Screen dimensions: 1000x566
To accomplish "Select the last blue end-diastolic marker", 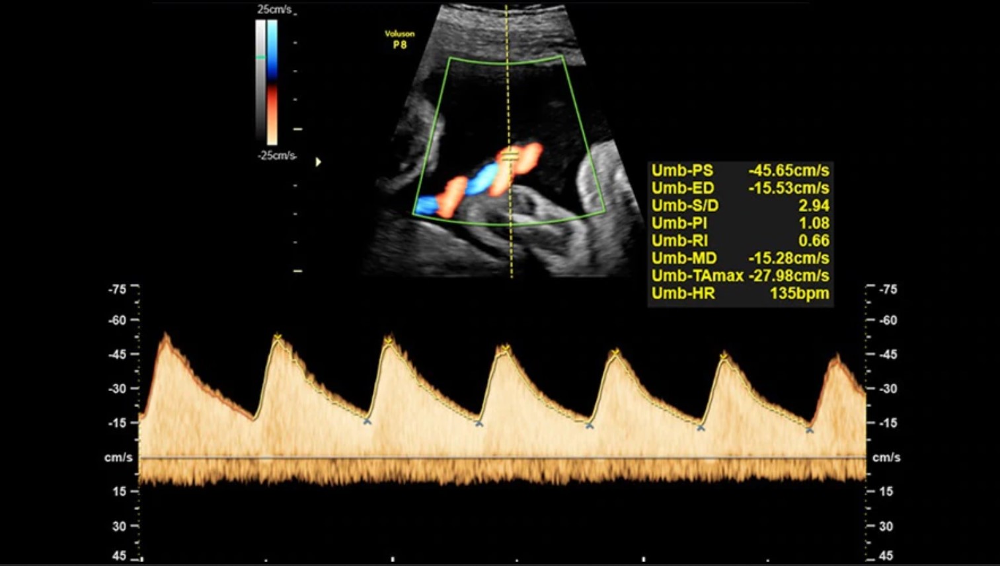I will (810, 430).
